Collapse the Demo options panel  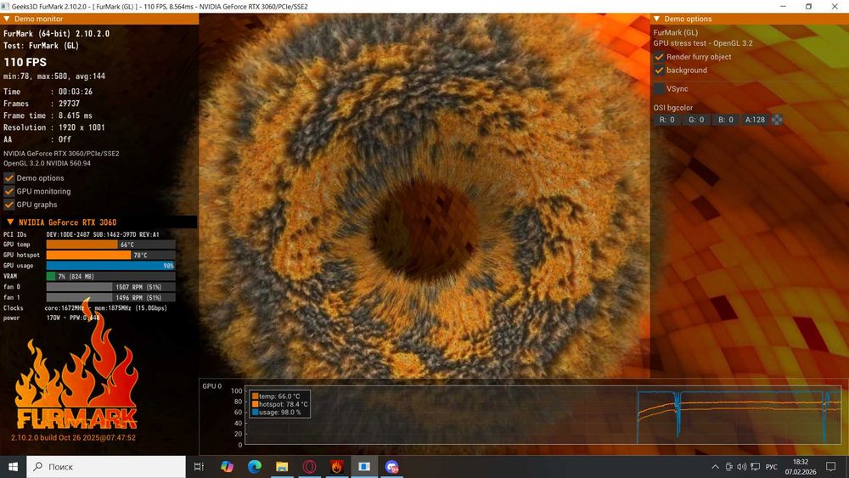click(x=657, y=19)
